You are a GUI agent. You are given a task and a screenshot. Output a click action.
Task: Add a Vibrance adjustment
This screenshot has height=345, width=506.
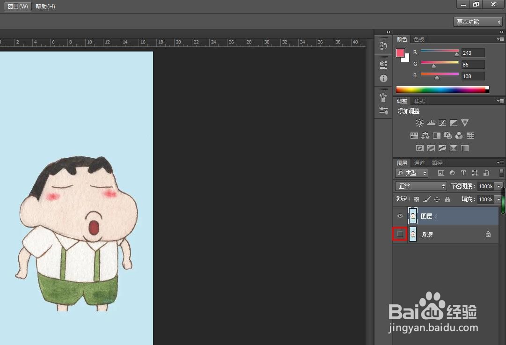[465, 123]
